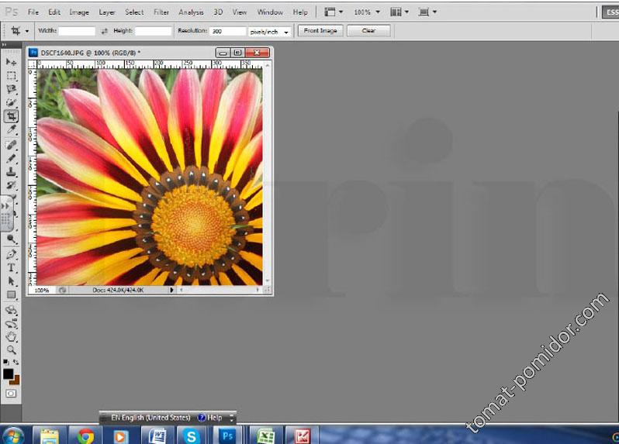Open the Filter menu
Screen dimensions: 619x444
(x=161, y=12)
